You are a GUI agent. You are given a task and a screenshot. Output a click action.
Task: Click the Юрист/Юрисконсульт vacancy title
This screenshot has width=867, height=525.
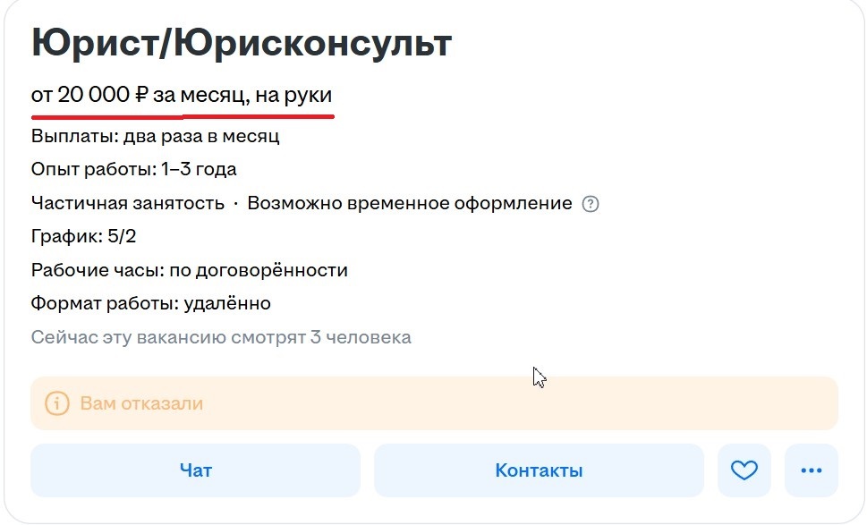point(242,43)
